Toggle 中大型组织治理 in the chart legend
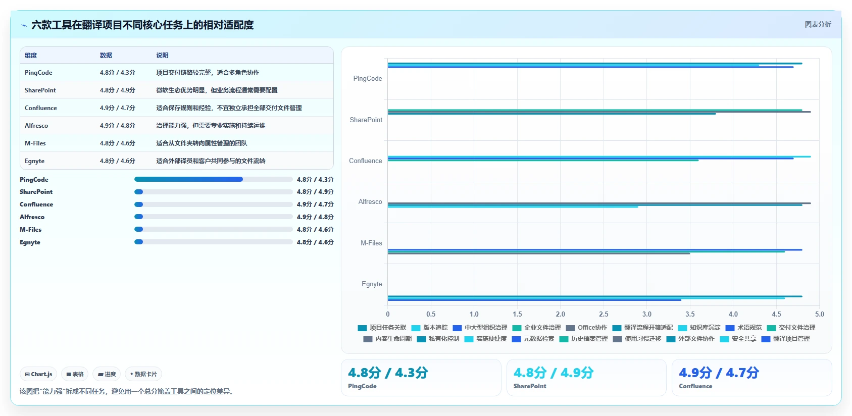Screen dimensions: 852x416 (480, 328)
